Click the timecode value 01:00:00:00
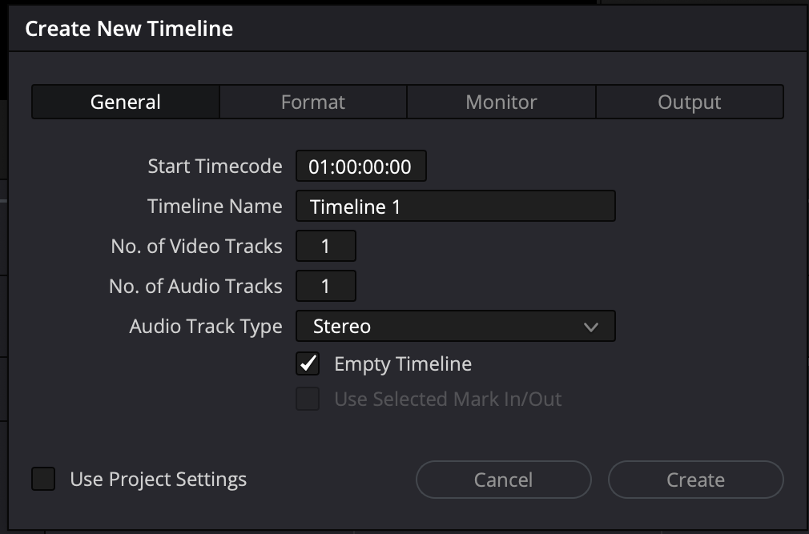 tap(360, 166)
